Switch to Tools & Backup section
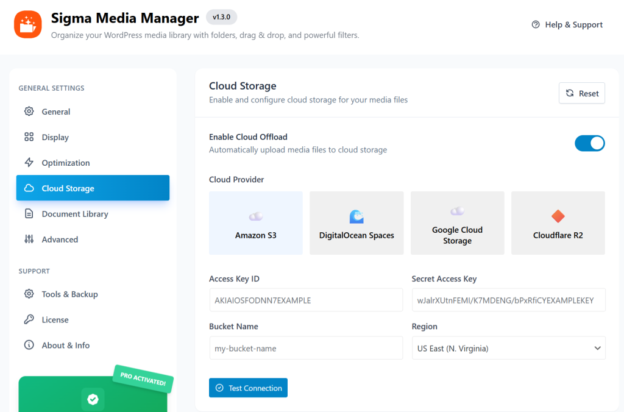Viewport: 624px width, 412px height. (29, 294)
